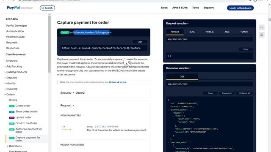Click the green badge beside Authorize payment for order
Image resolution: width=271 pixels, height=152 pixels.
coord(11,130)
